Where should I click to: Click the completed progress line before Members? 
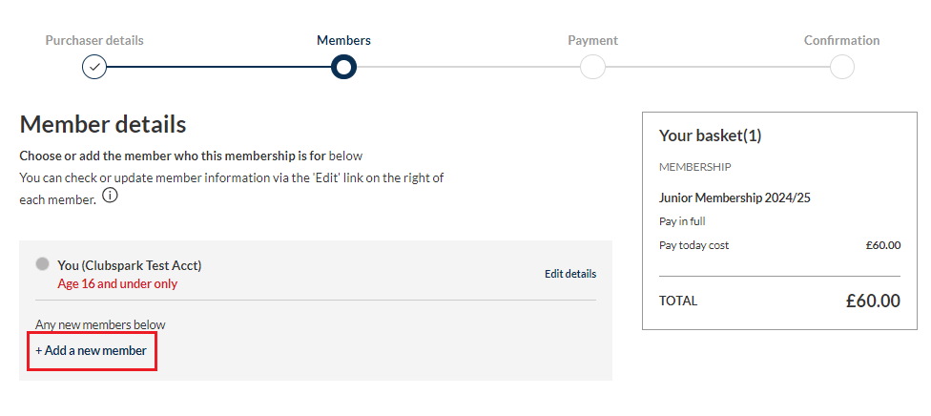(217, 67)
